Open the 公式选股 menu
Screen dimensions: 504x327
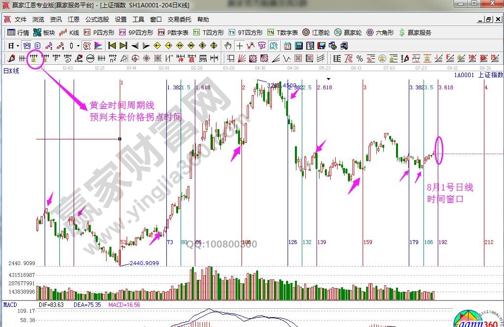coord(97,20)
